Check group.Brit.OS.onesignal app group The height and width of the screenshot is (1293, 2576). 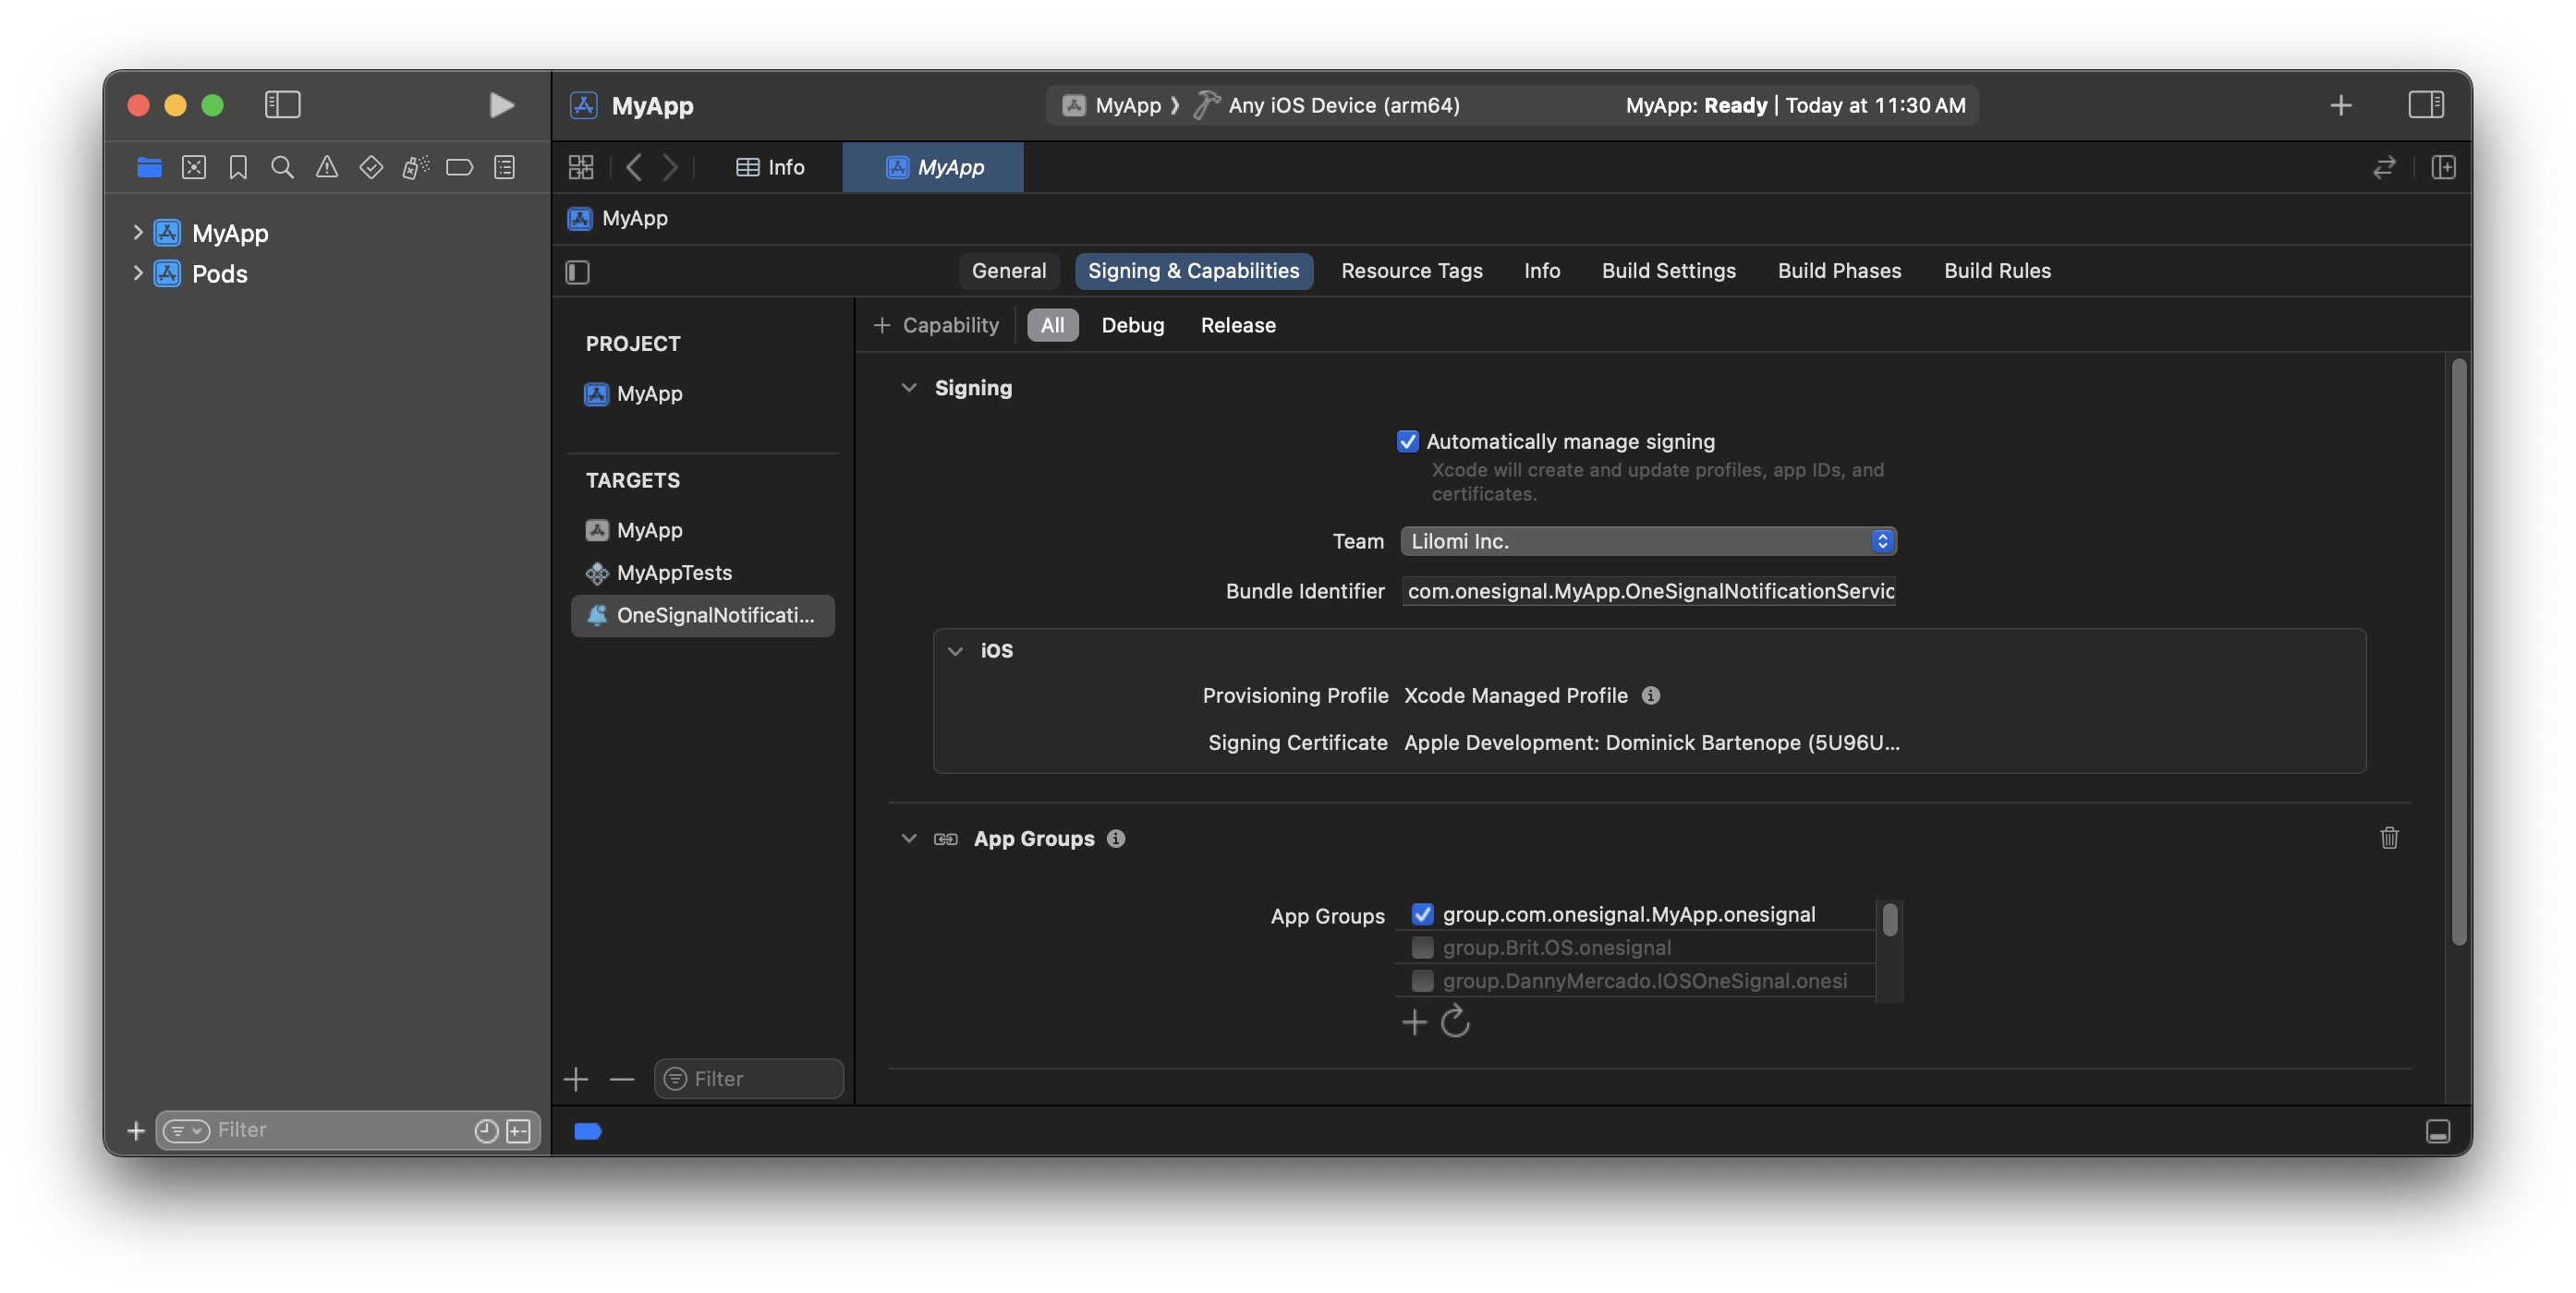(x=1421, y=948)
